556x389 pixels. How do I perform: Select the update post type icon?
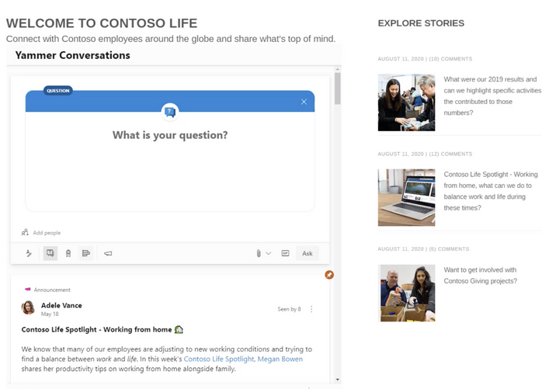[29, 253]
